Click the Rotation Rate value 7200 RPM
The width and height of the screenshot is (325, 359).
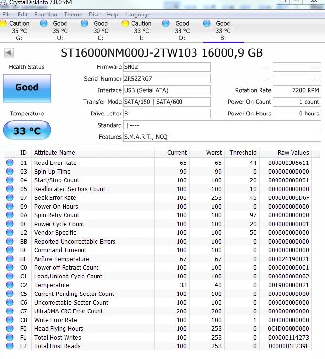click(x=296, y=90)
